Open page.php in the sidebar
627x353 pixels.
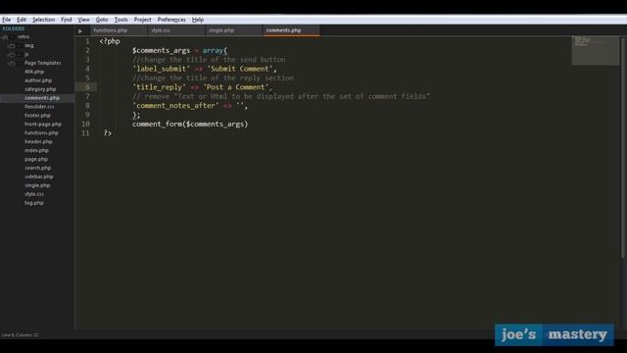[x=36, y=159]
